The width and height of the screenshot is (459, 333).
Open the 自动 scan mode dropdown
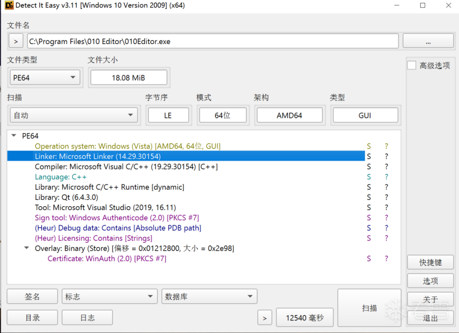(x=74, y=115)
